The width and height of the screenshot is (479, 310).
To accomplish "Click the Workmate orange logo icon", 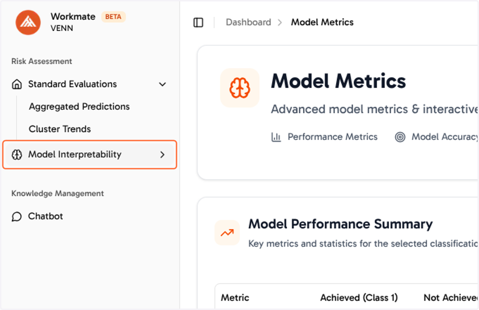I will pyautogui.click(x=28, y=22).
